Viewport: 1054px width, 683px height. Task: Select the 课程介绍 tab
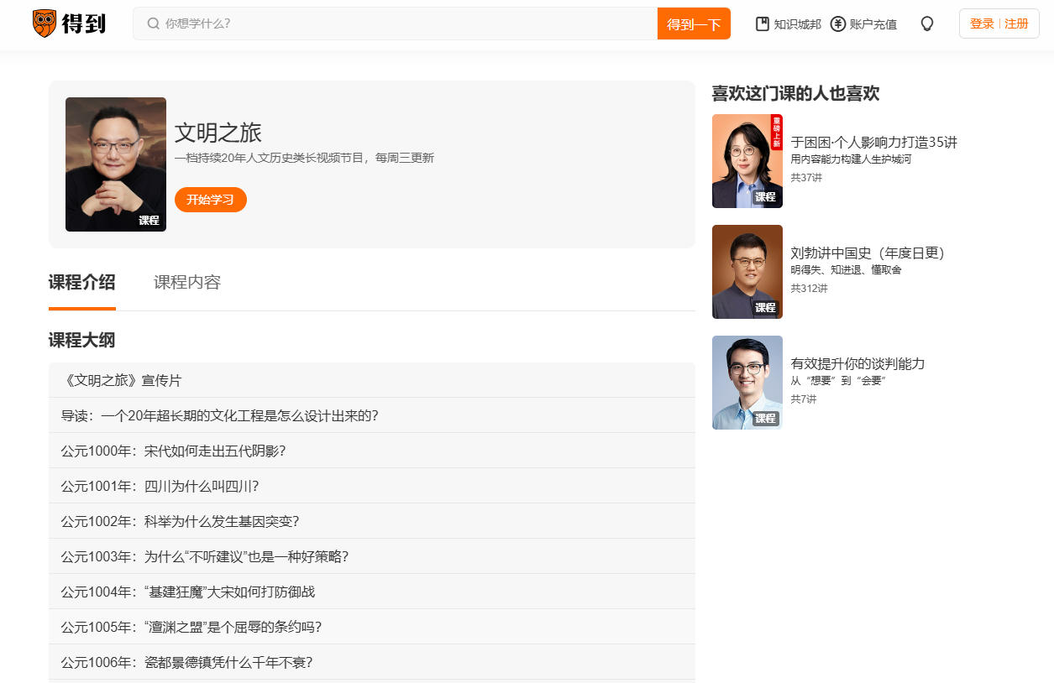coord(82,283)
